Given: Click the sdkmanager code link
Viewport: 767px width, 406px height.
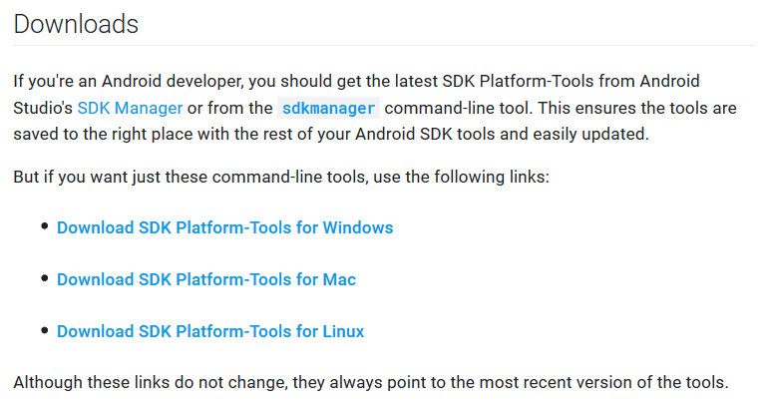Looking at the screenshot, I should pyautogui.click(x=328, y=108).
